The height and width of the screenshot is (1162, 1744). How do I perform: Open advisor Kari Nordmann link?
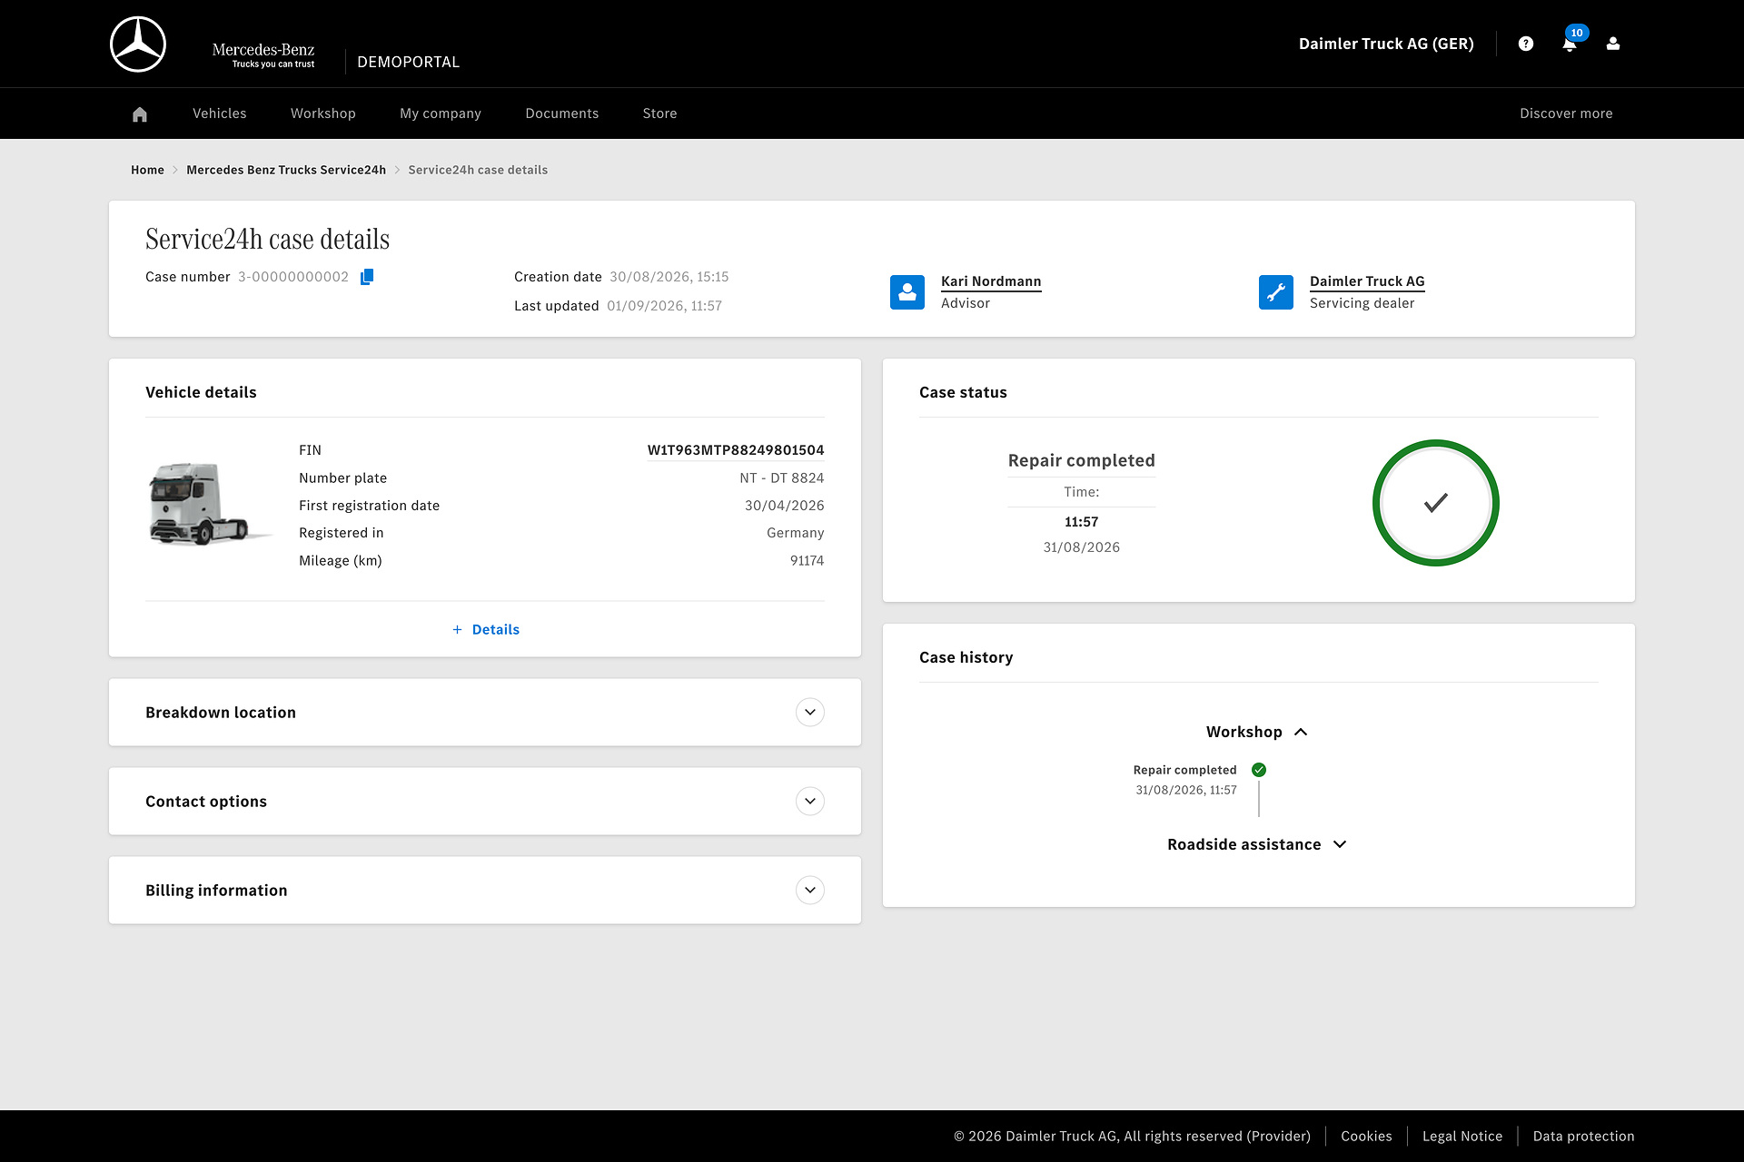pyautogui.click(x=991, y=281)
